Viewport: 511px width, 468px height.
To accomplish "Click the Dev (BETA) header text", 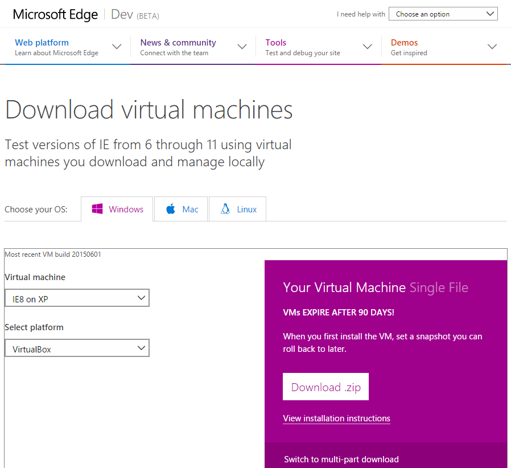I will point(135,15).
